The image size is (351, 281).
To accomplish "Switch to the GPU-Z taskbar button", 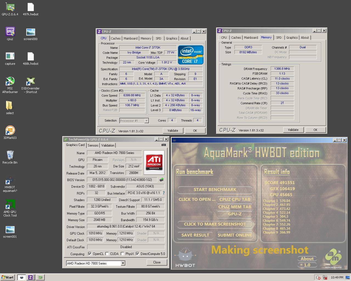I will tap(40, 277).
